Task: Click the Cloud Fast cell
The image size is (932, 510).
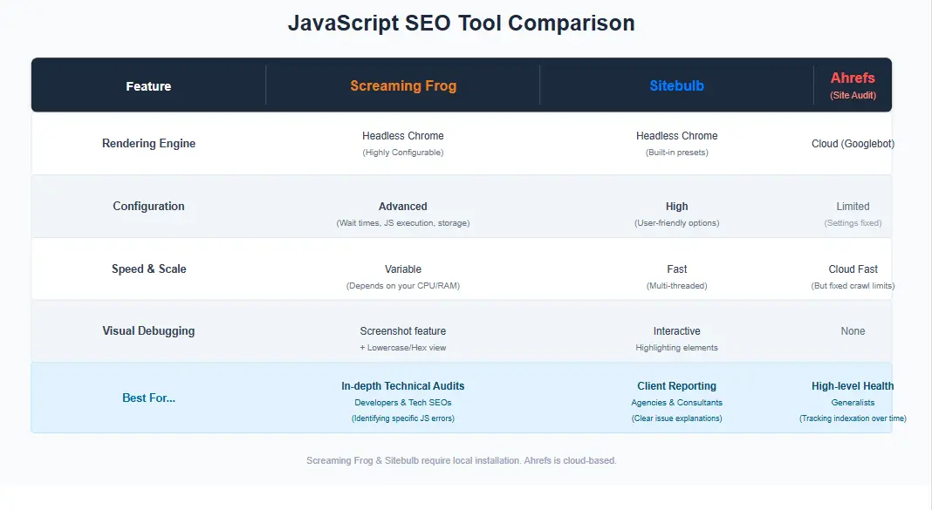Action: 853,269
